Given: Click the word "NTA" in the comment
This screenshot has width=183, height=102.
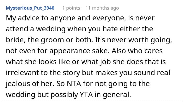Looking at the screenshot, I should coord(74,84).
